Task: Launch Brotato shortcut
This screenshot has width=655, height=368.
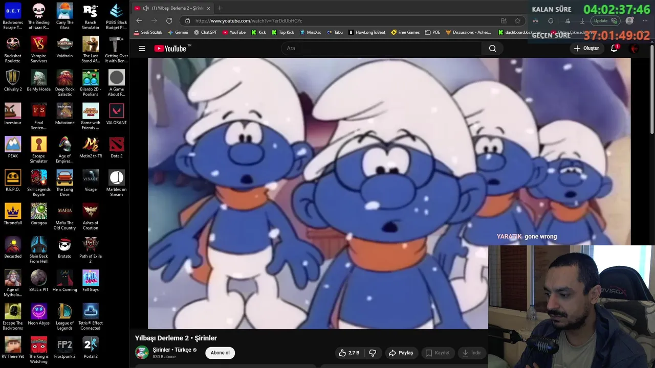Action: pos(64,247)
